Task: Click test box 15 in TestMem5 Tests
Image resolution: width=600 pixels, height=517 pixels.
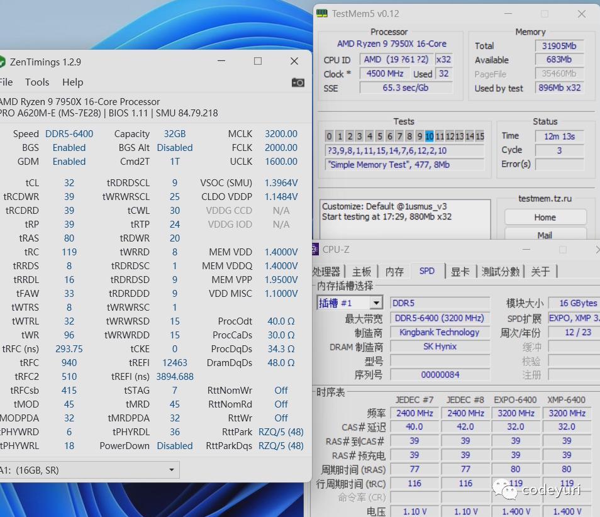Action: (480, 136)
